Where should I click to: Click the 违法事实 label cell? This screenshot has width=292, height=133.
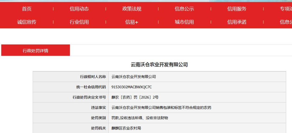(x=71, y=107)
